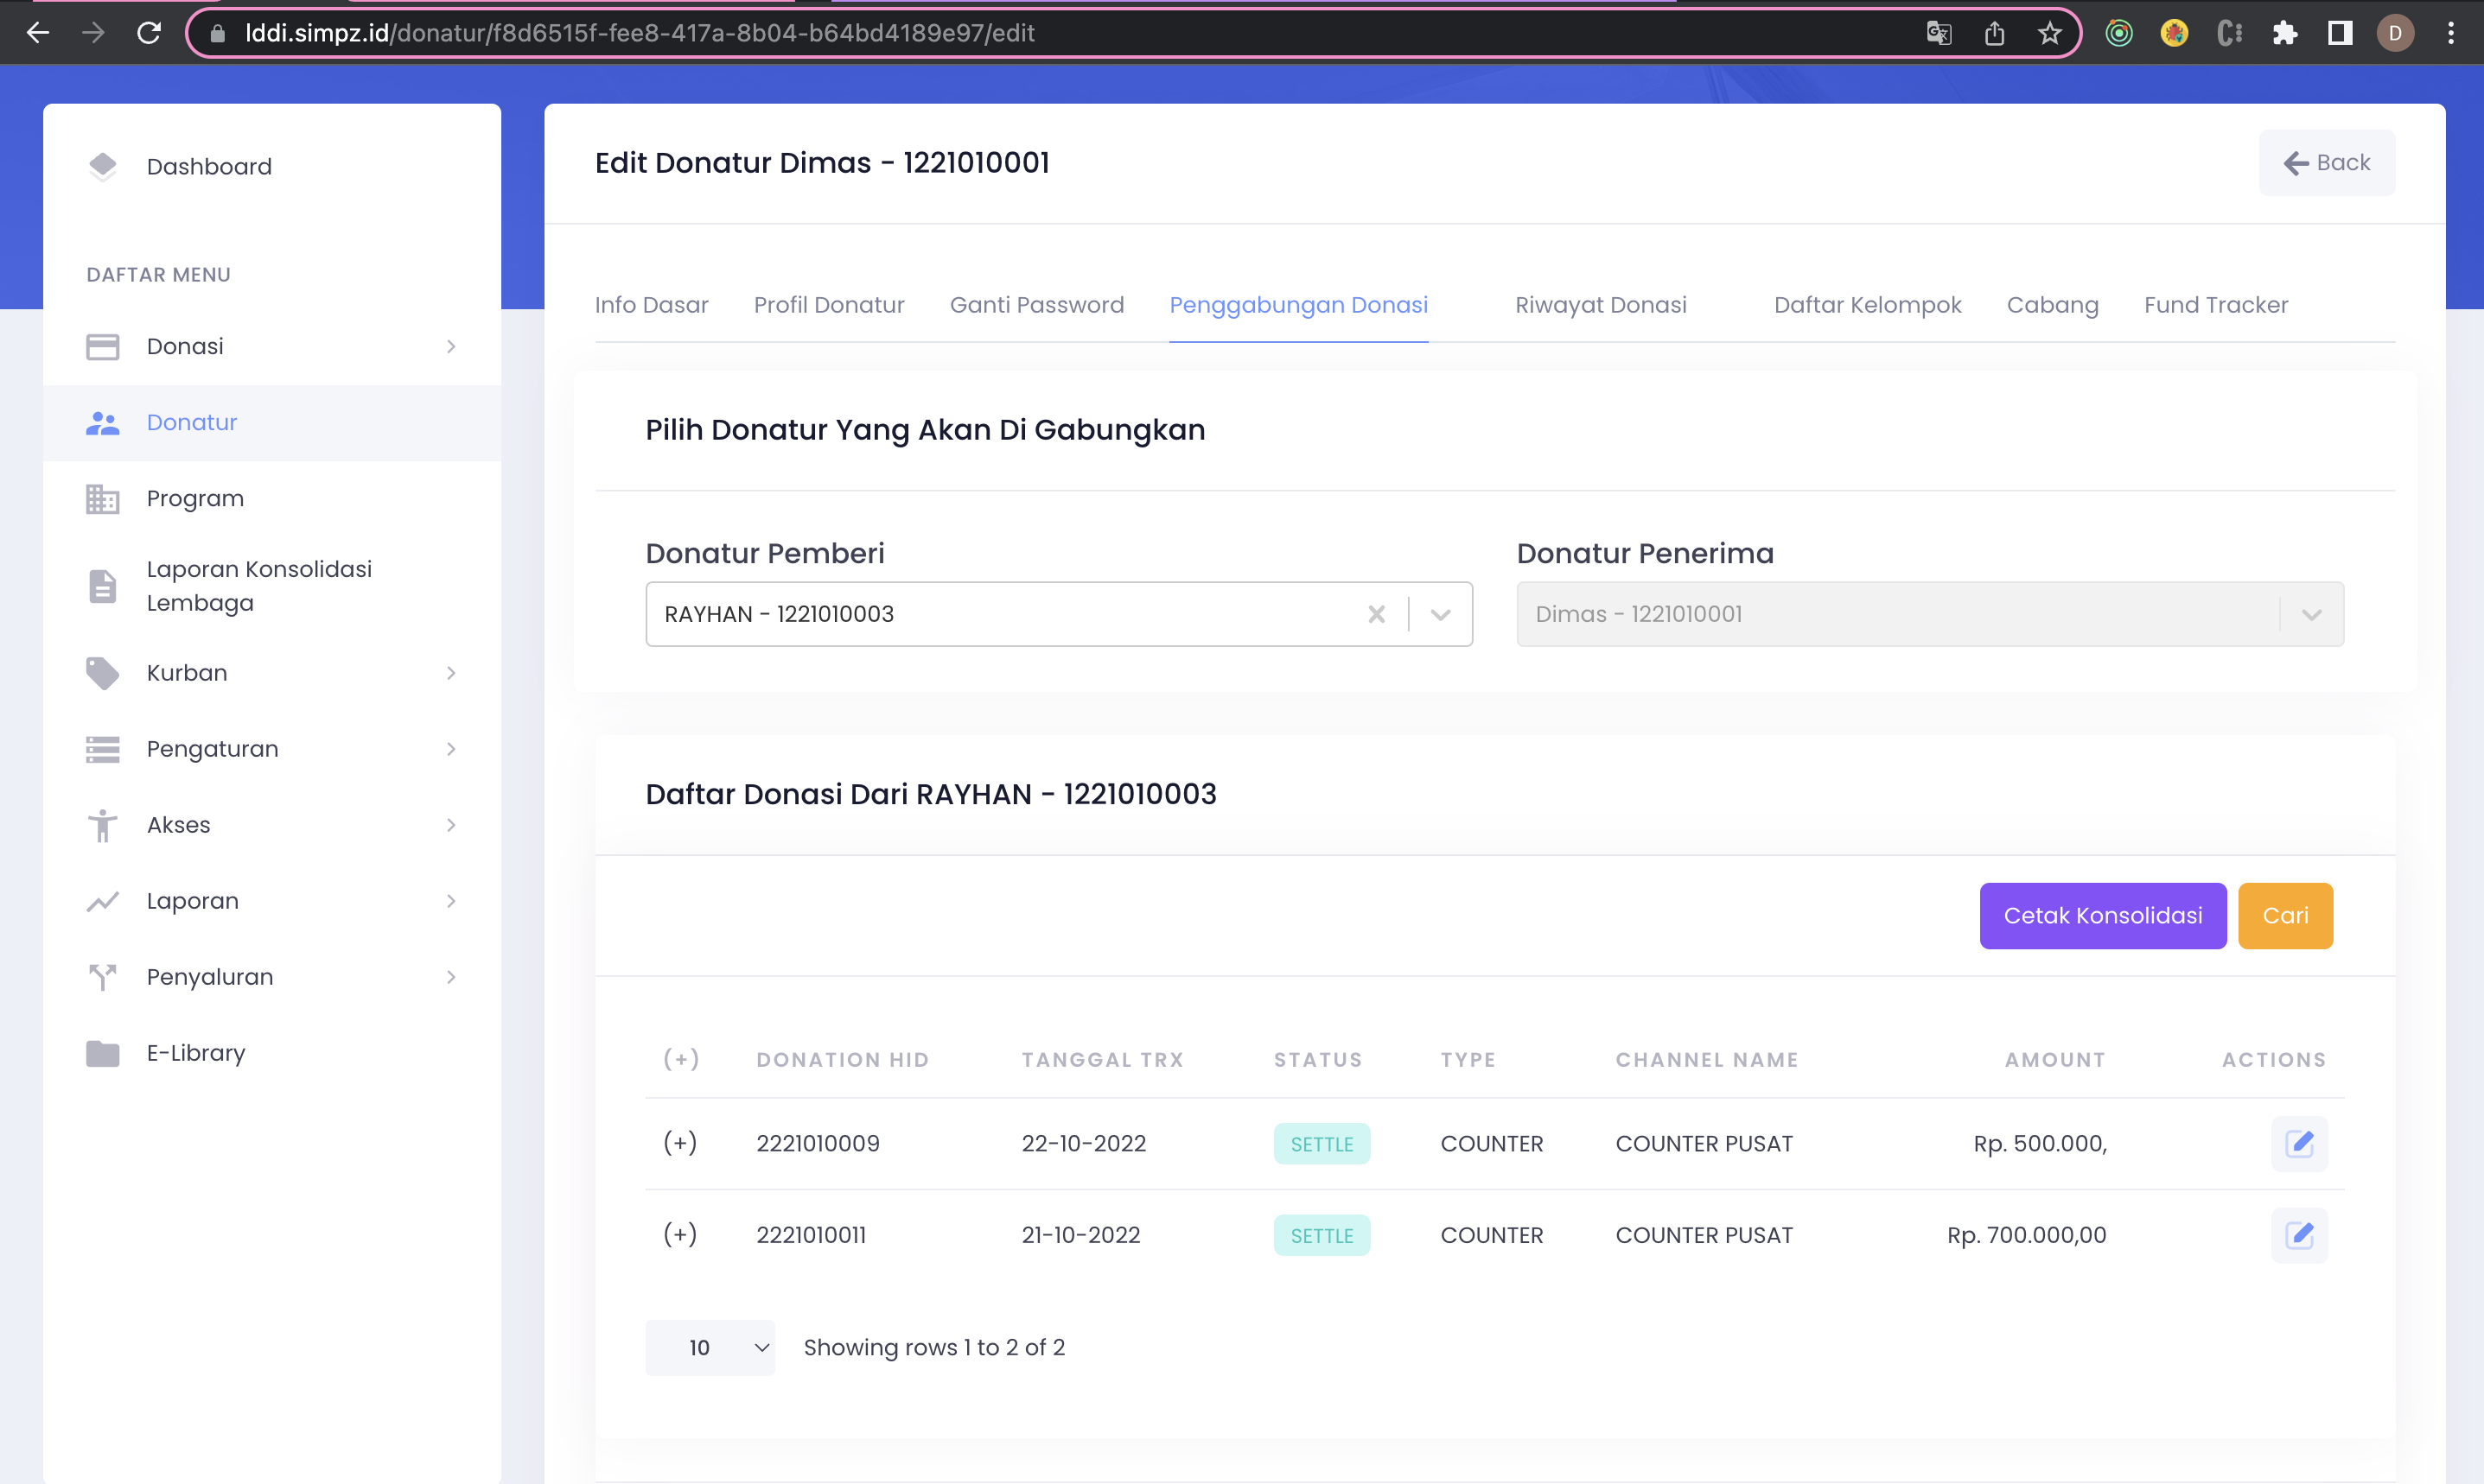Click the Dashboard sidebar icon

(102, 166)
